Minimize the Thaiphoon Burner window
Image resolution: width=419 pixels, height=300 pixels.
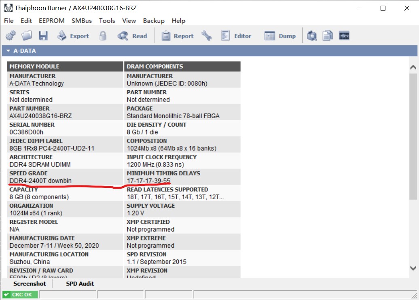(x=360, y=8)
